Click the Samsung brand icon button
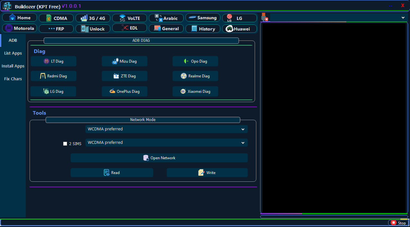Screen dimensions: 410x227 (x=203, y=18)
